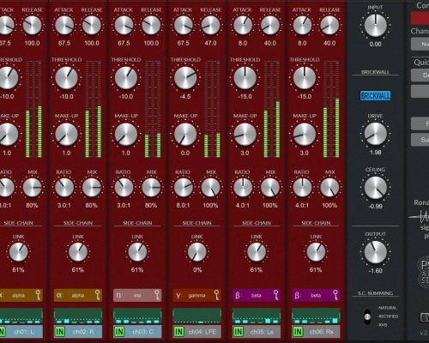429x343 pixels.
Task: Click the Attack knob on ch02: R strip
Action: [x=64, y=25]
